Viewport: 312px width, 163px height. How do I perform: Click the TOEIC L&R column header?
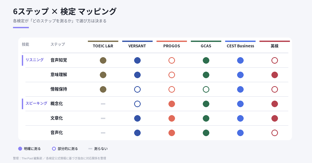[103, 46]
